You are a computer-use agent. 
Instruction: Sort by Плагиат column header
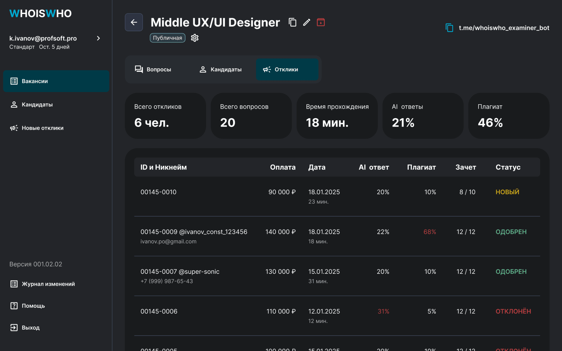(x=421, y=167)
